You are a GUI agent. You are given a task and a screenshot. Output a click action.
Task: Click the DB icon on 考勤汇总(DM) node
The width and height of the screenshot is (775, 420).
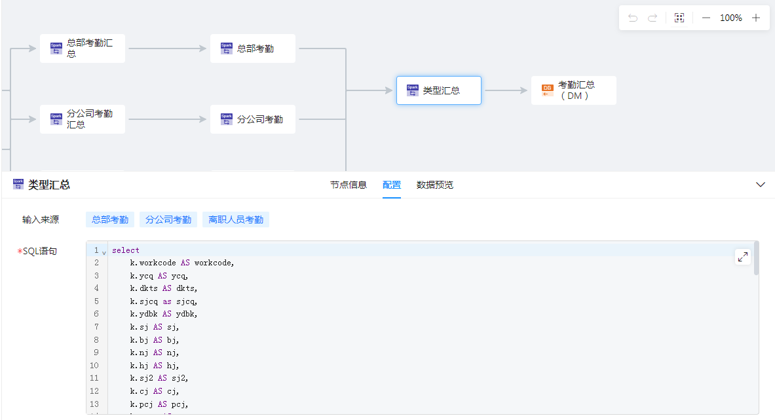pyautogui.click(x=547, y=90)
